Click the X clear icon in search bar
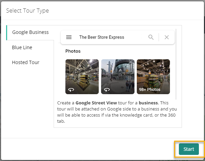The width and height of the screenshot is (205, 161). pos(167,37)
